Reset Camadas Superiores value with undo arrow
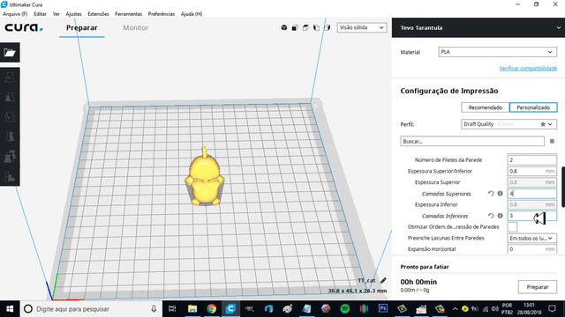This screenshot has width=565, height=317. (491, 194)
